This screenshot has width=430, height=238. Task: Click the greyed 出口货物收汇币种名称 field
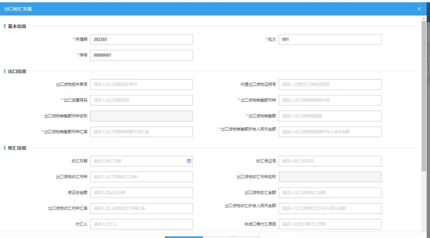[330, 177]
